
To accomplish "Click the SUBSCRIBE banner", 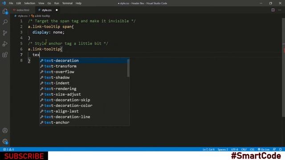I will (x=24, y=156).
